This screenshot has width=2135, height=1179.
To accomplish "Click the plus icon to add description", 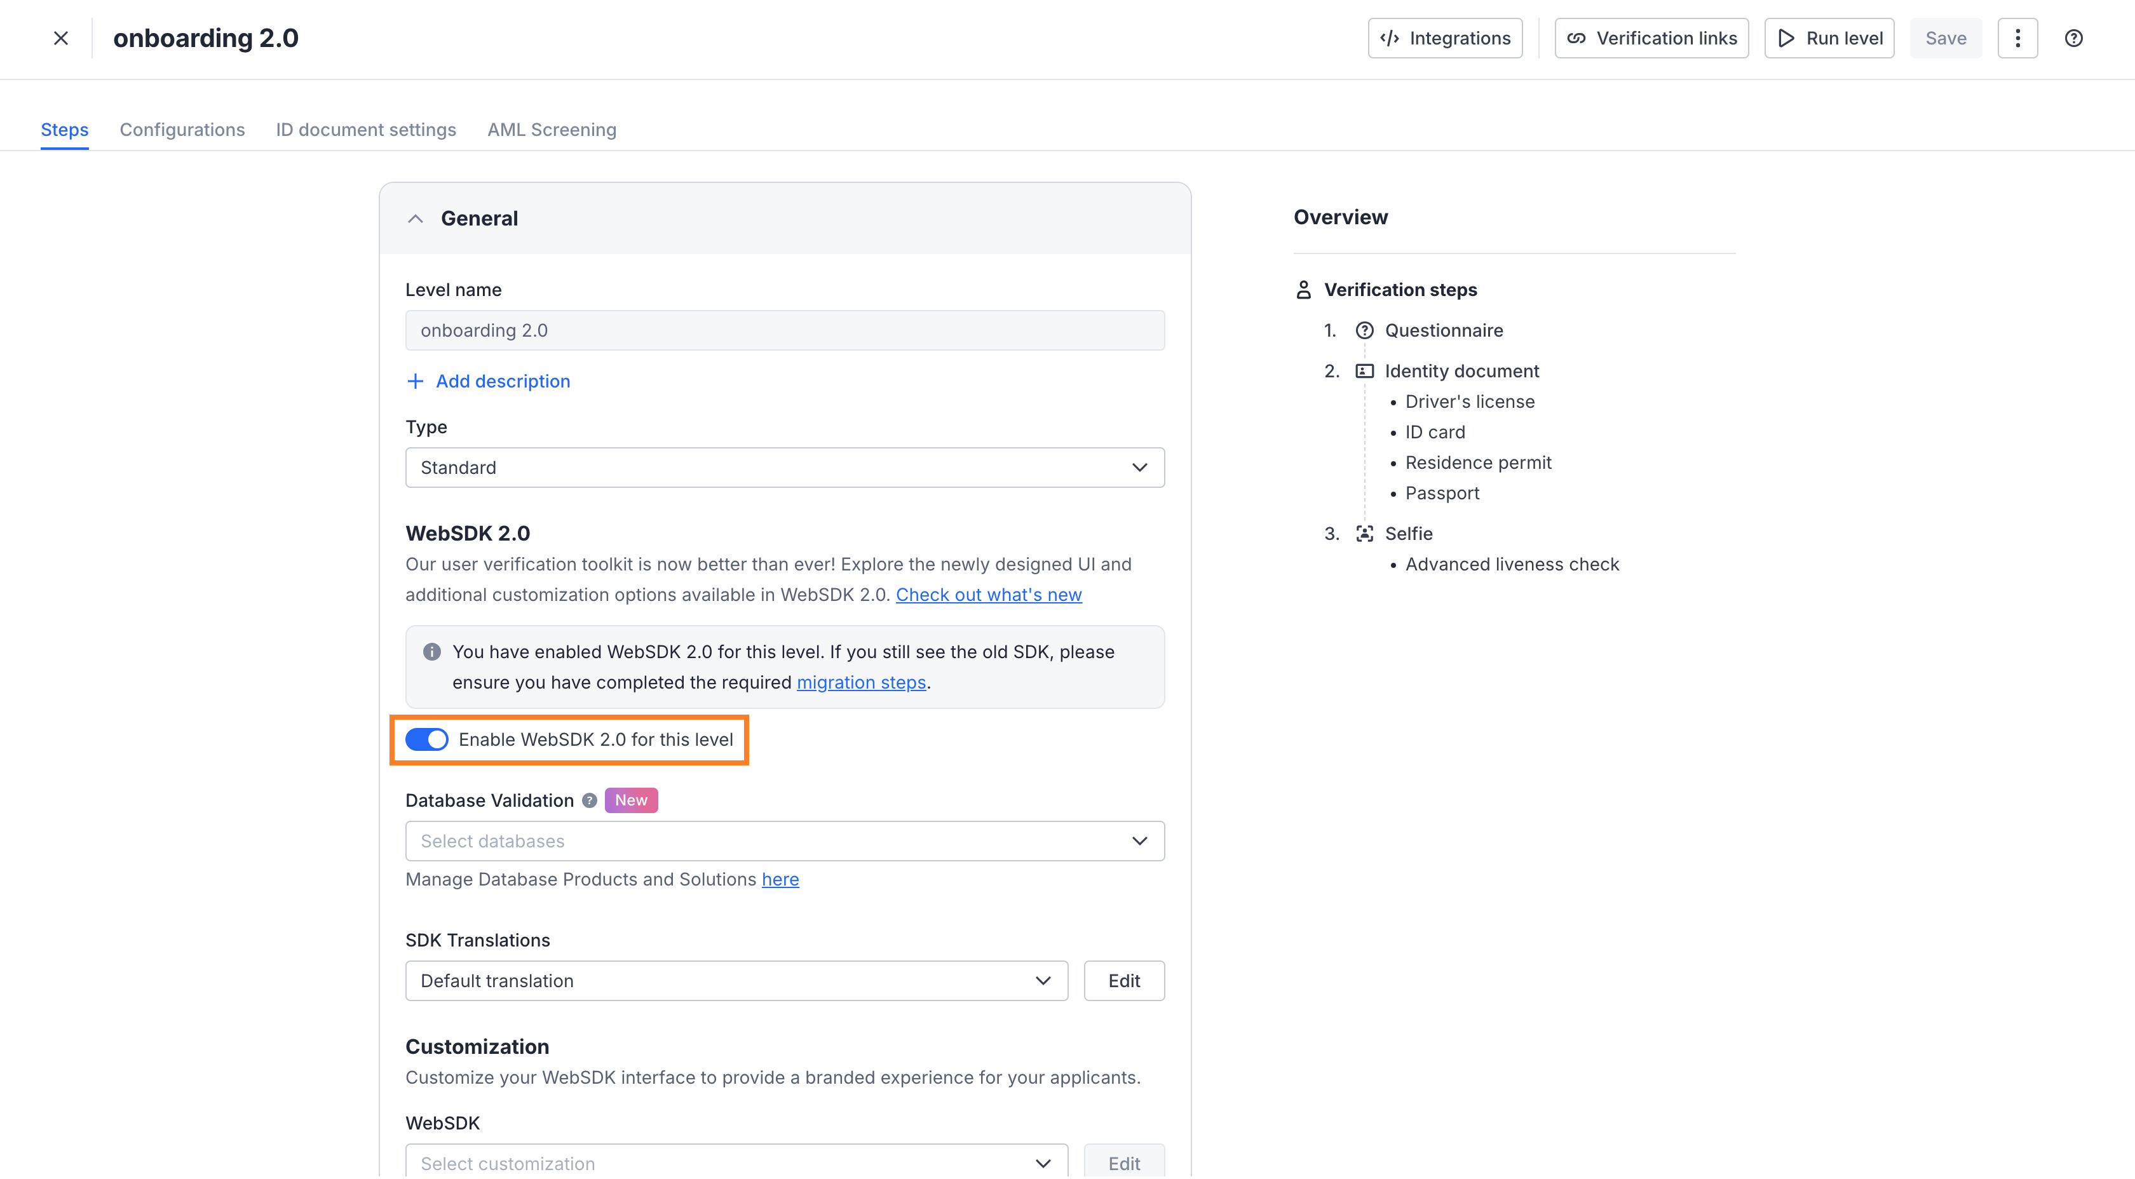I will point(415,381).
